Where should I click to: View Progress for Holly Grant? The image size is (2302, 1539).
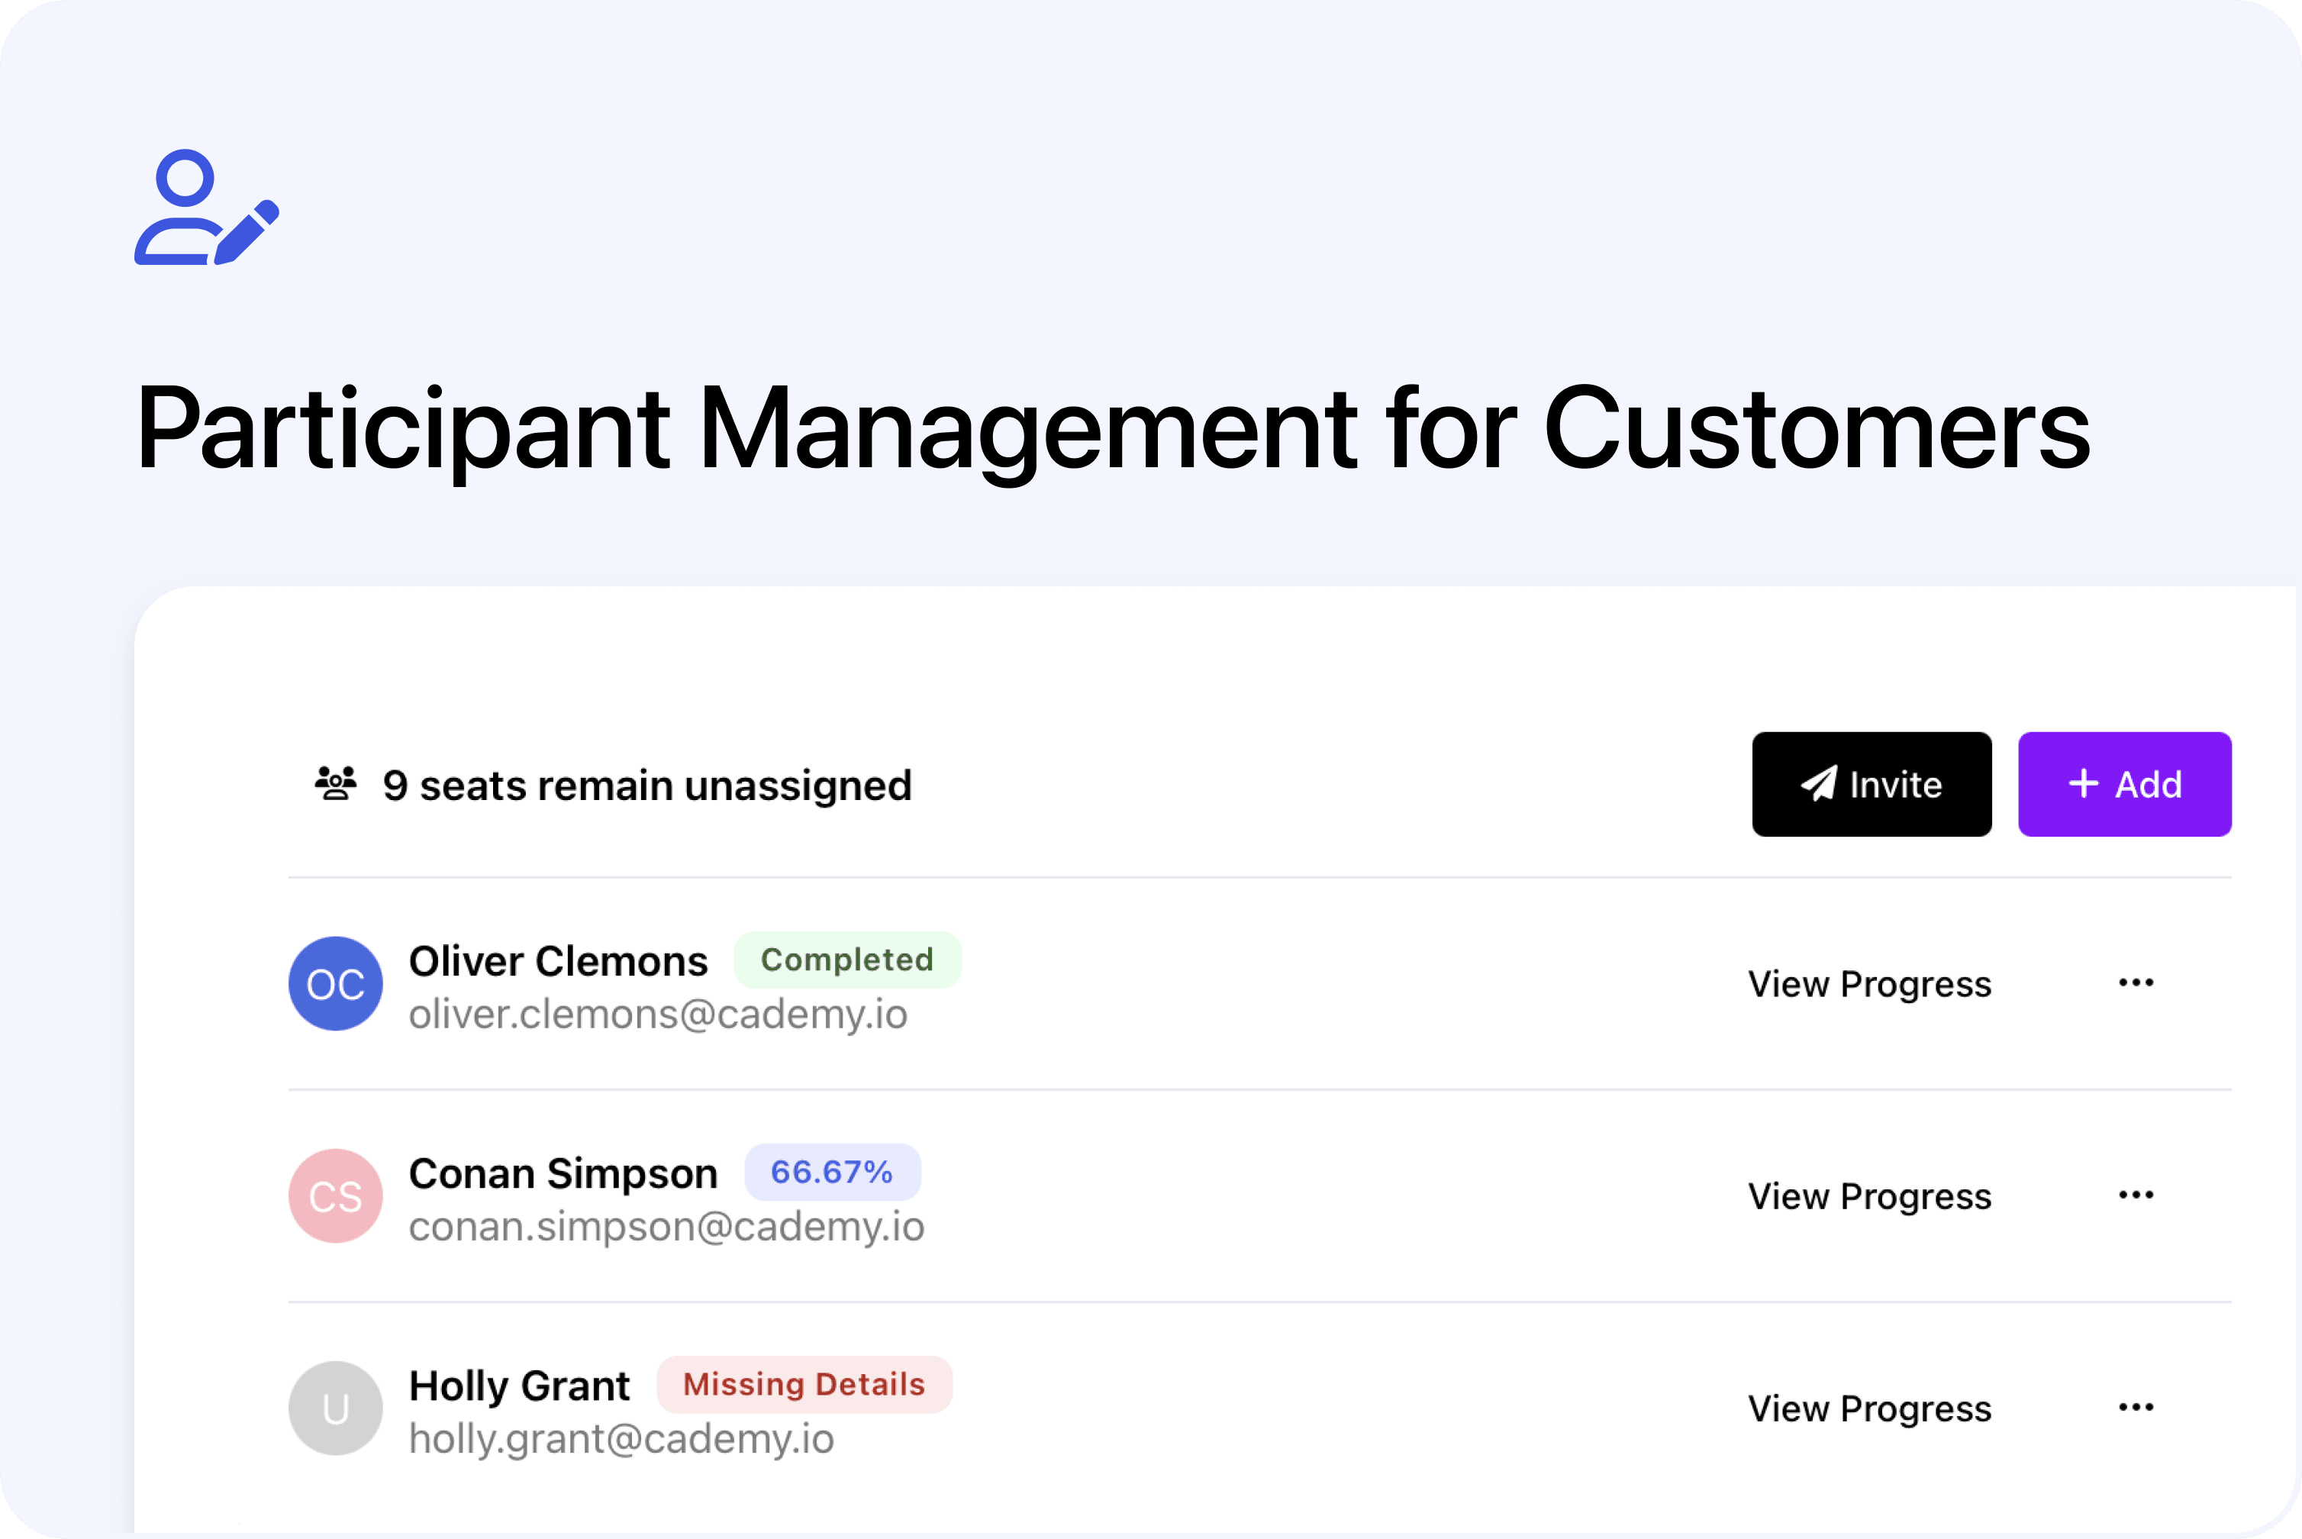[1869, 1408]
